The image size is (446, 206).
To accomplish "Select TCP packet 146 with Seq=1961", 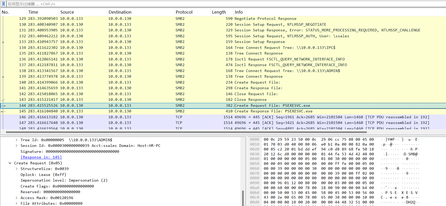I will tap(223, 117).
